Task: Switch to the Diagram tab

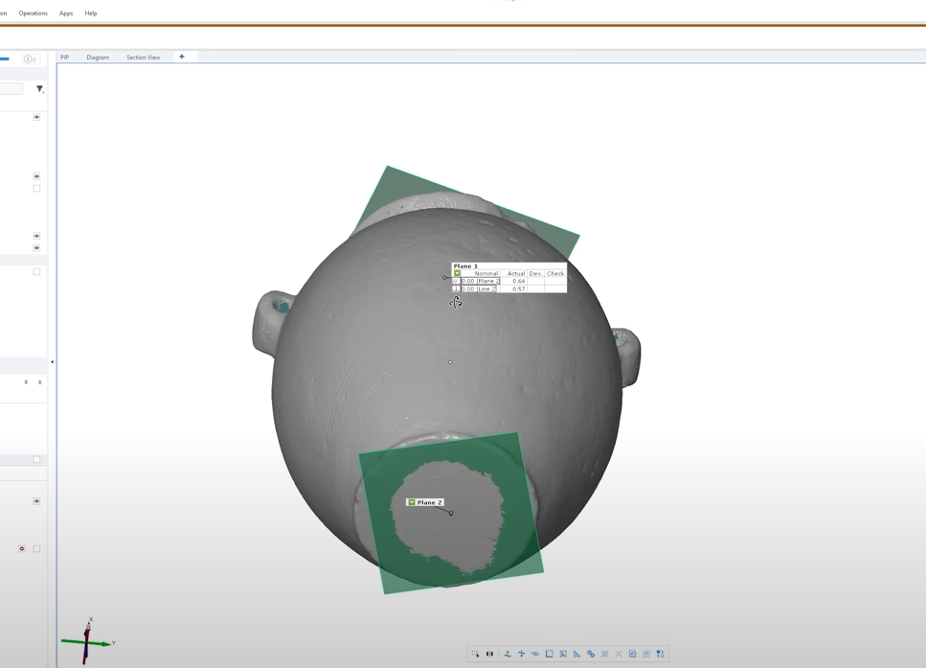Action: 98,58
